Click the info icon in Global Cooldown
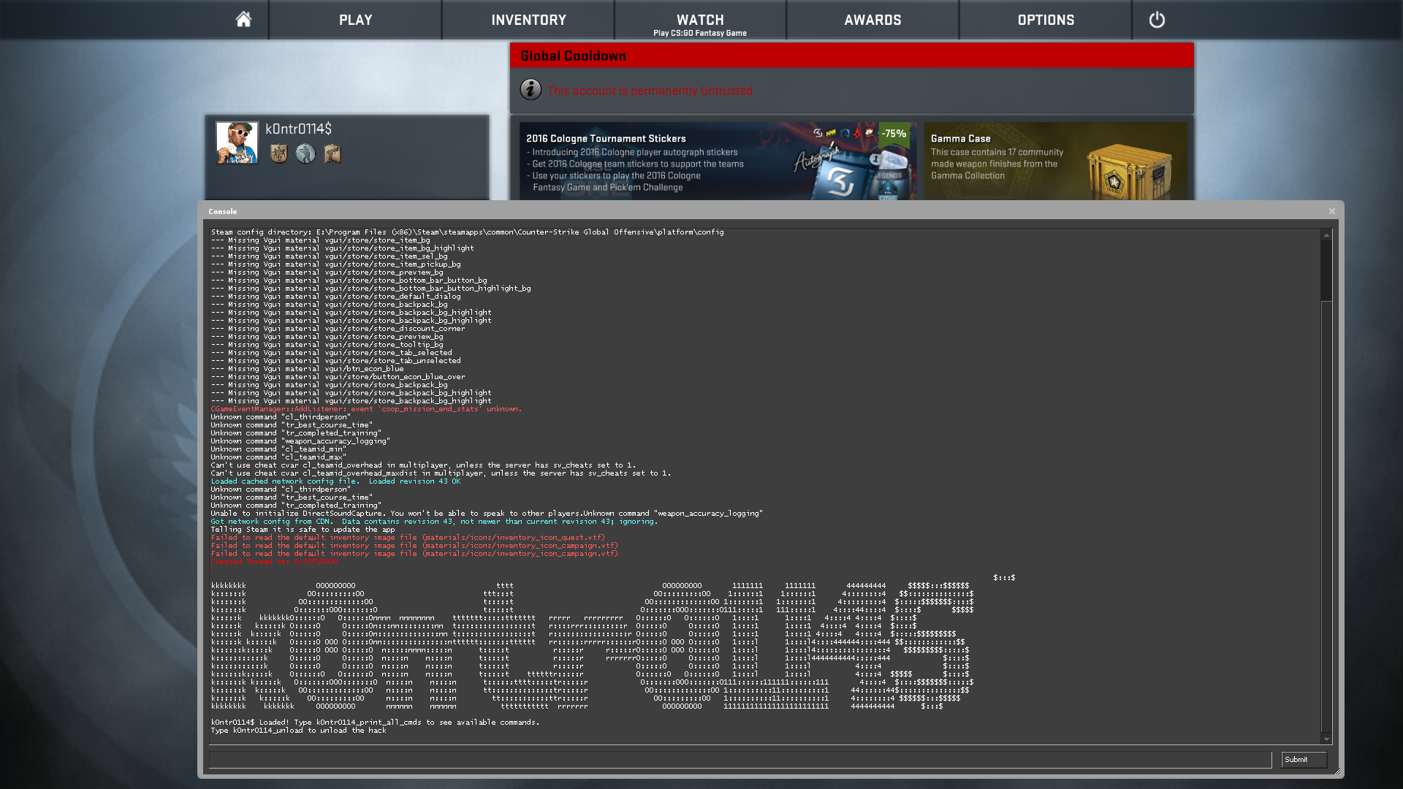 (531, 90)
